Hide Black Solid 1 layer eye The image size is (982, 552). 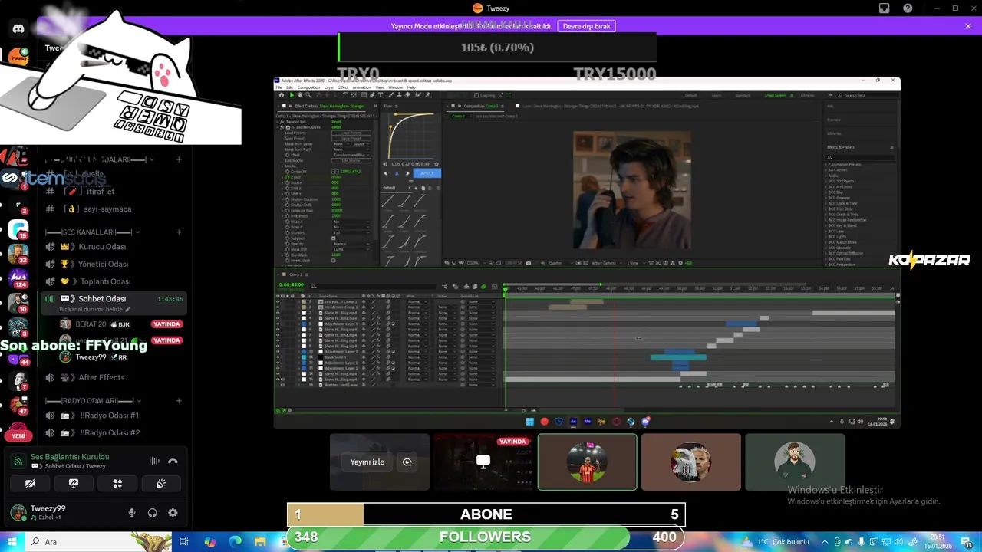click(x=278, y=356)
